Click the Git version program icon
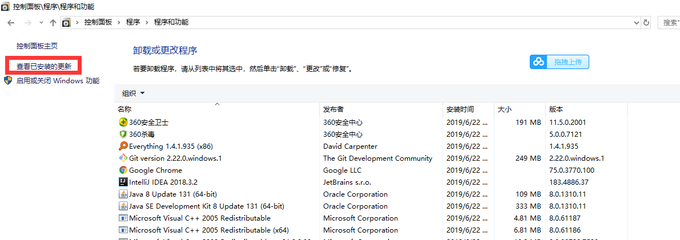 (123, 158)
